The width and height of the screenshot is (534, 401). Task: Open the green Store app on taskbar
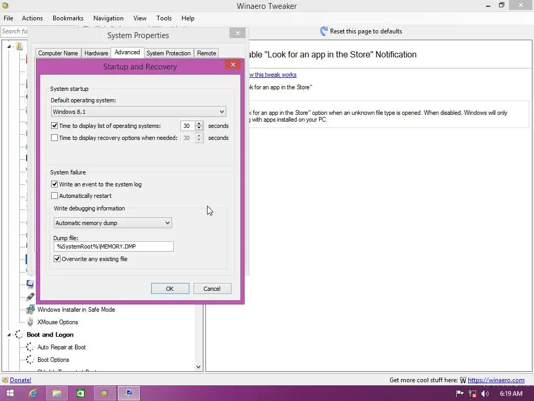point(80,393)
